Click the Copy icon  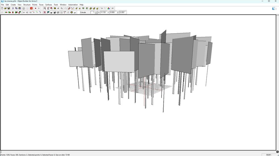pyautogui.click(x=16, y=8)
